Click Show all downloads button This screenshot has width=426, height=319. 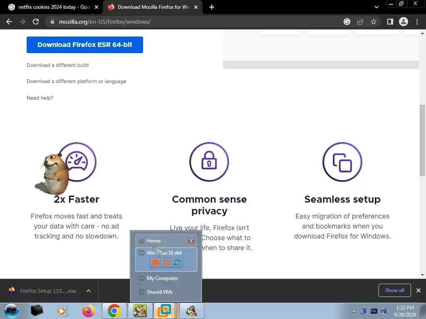tap(394, 290)
